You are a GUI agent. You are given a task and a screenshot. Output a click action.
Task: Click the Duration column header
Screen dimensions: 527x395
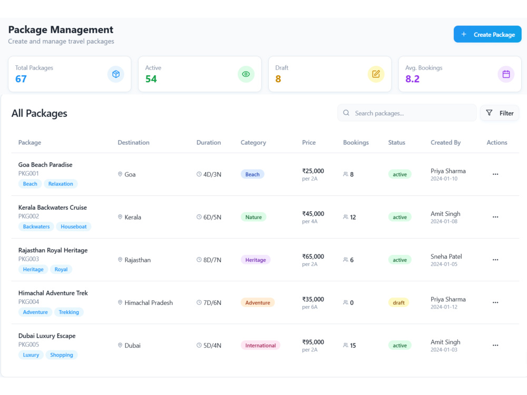(x=209, y=142)
